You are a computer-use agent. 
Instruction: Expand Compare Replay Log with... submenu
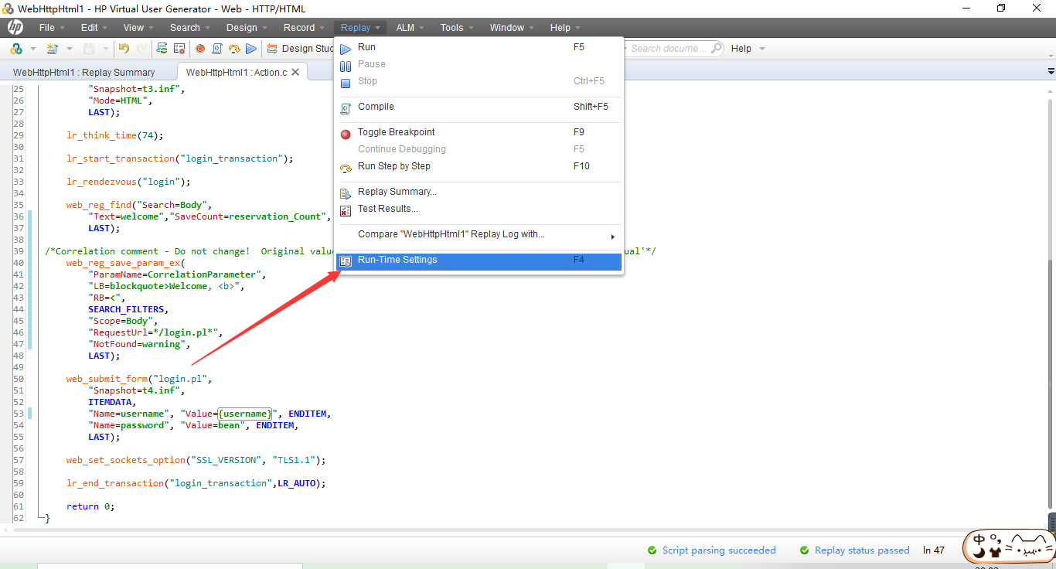[x=479, y=234]
